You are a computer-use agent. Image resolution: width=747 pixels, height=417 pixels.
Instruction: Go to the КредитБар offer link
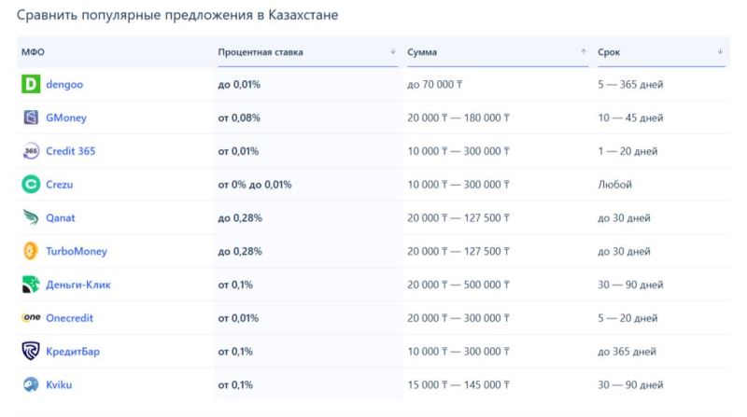[x=73, y=352]
